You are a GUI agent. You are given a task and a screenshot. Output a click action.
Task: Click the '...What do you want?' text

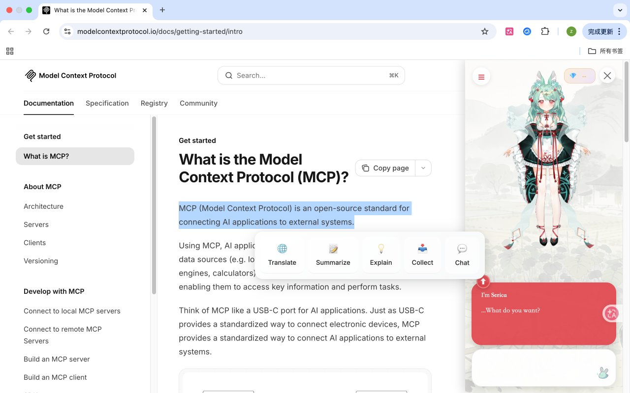tap(510, 310)
